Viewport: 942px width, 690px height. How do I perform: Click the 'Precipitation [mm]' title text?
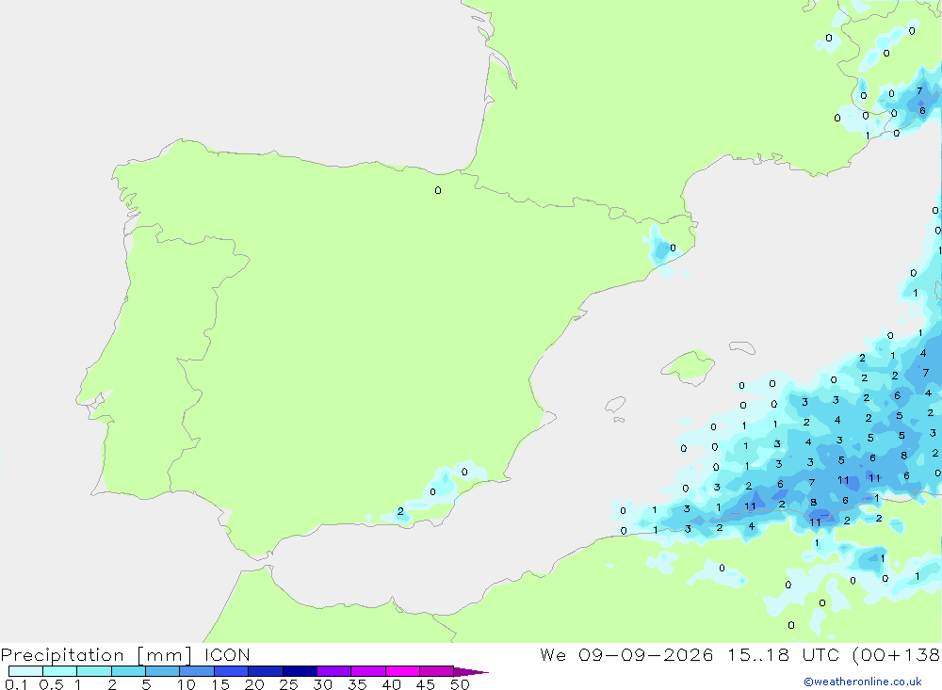click(96, 654)
